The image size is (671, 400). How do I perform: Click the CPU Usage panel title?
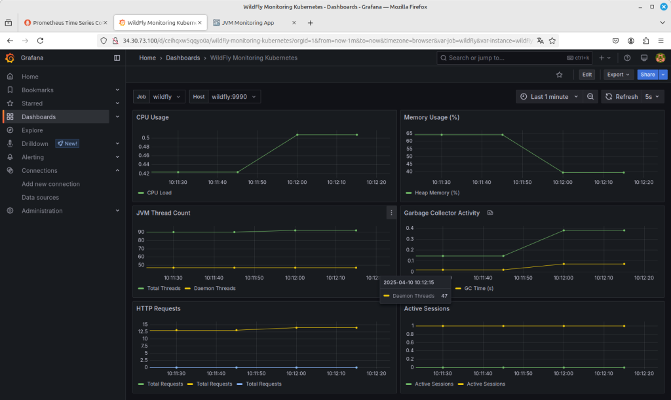coord(152,117)
